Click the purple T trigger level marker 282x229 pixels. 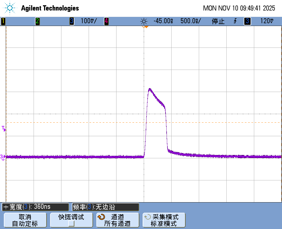[x=4, y=128]
